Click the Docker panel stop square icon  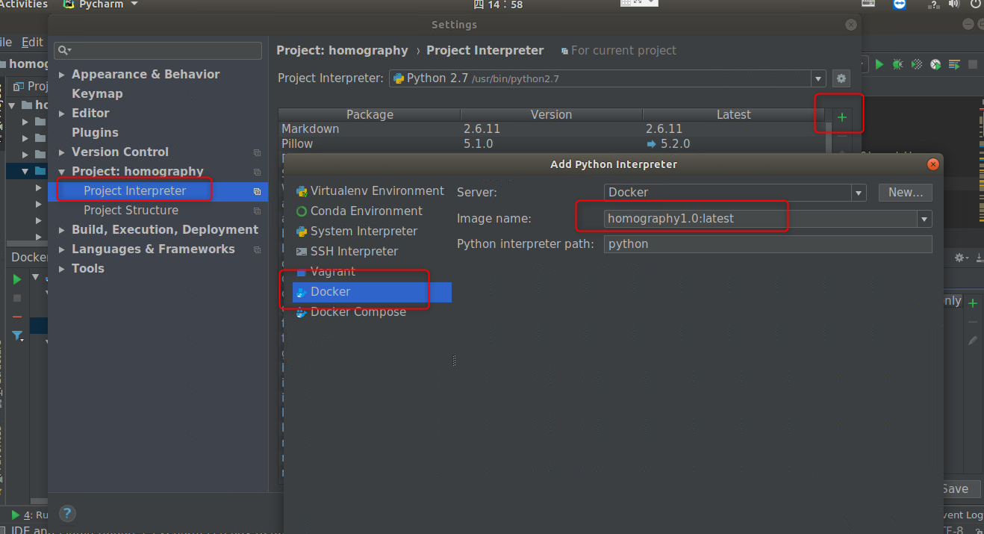(17, 298)
